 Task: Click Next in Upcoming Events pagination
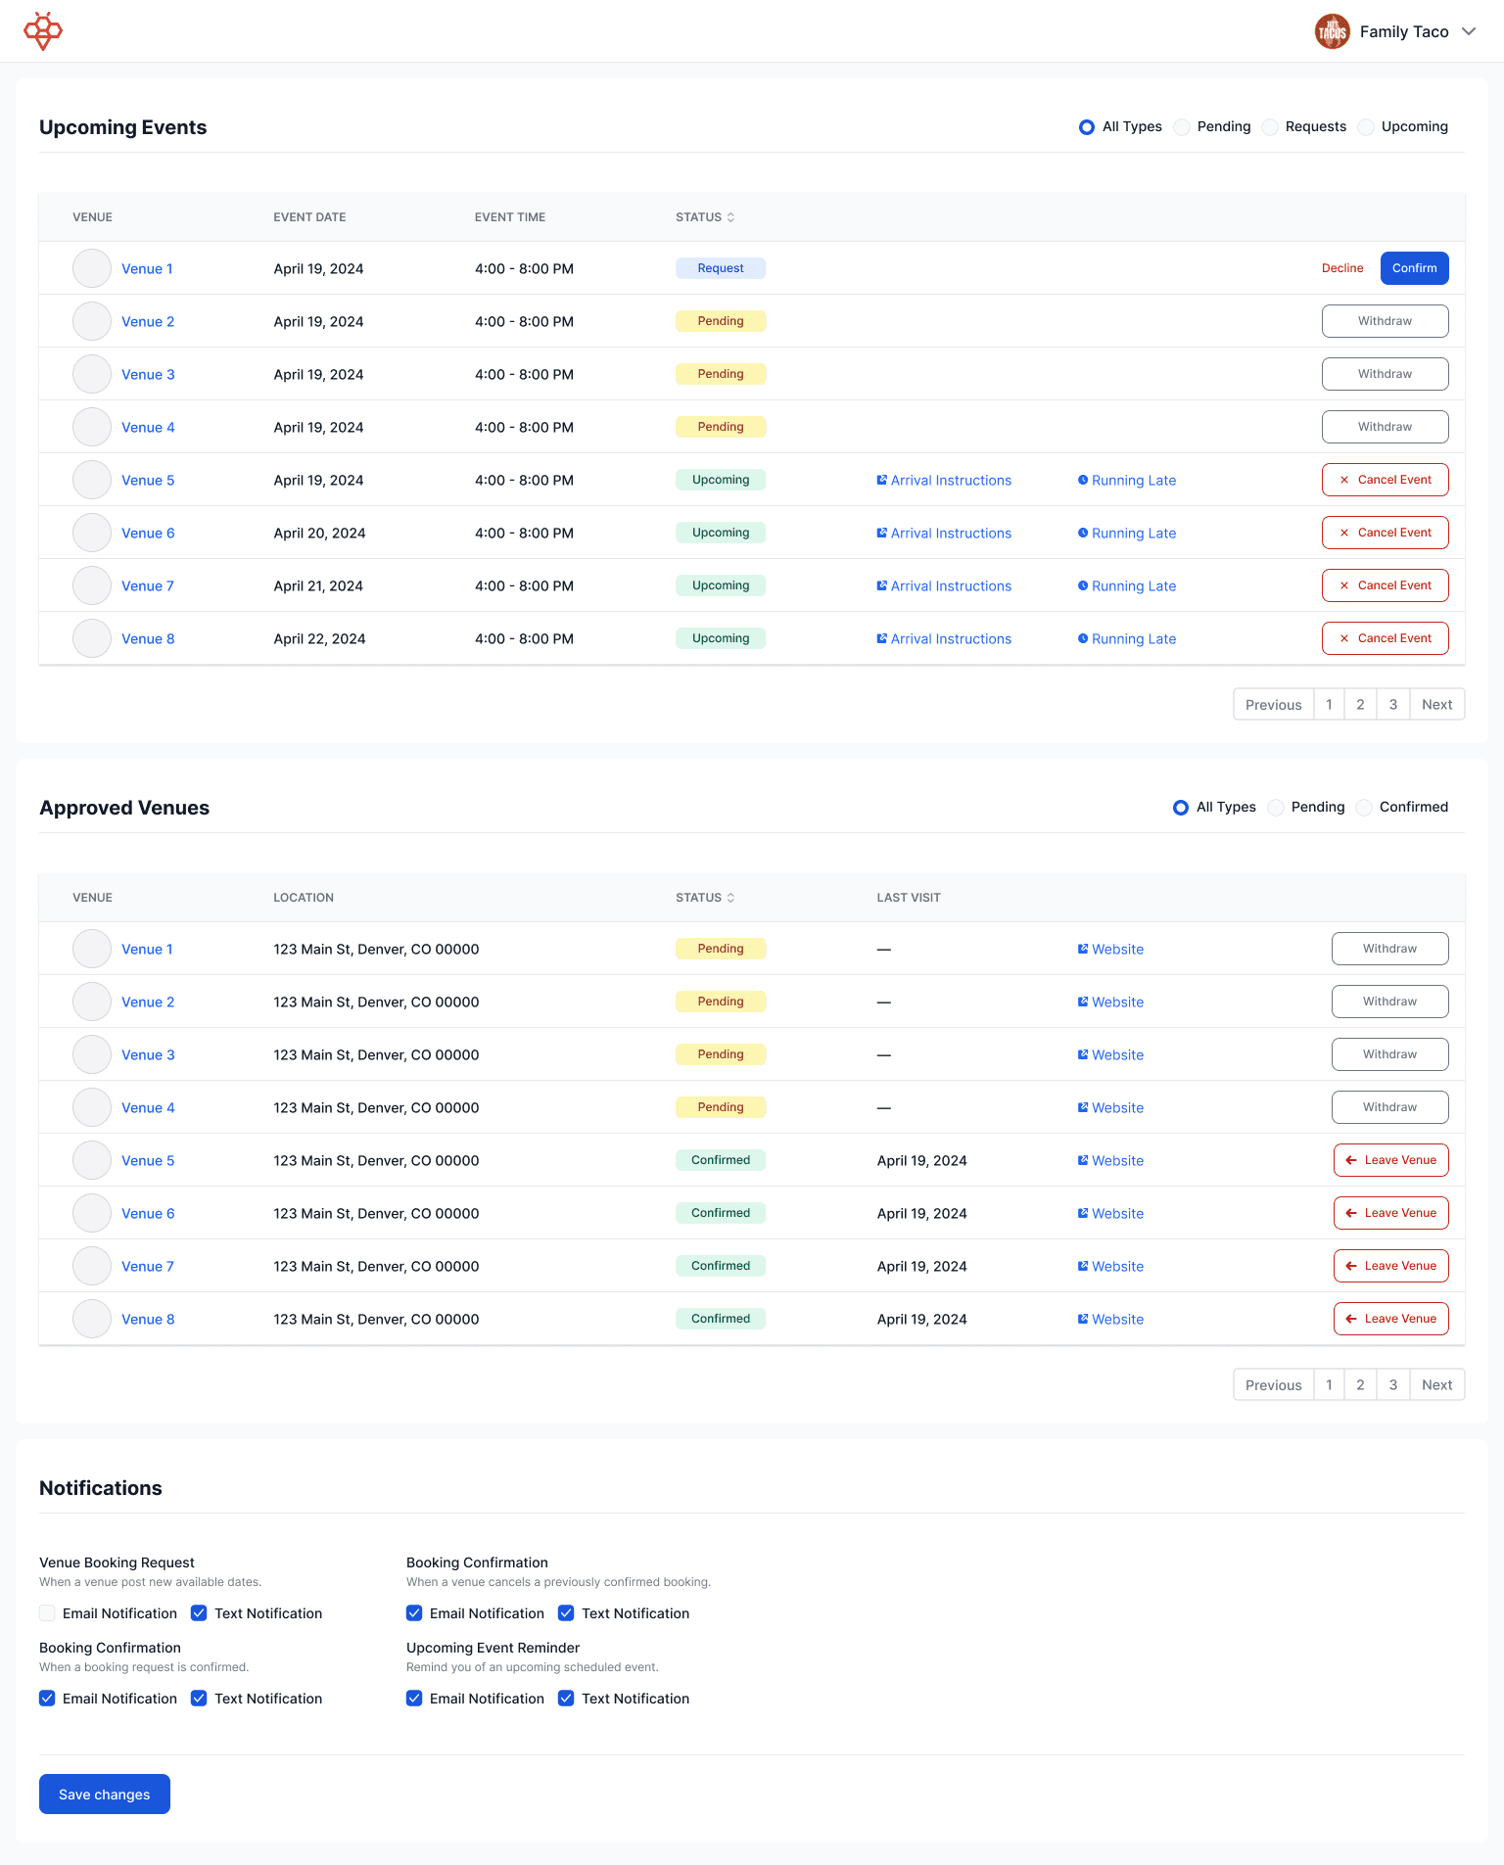pos(1437,705)
